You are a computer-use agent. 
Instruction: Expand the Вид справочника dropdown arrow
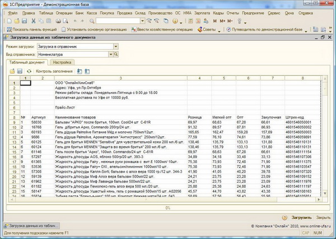click(x=111, y=54)
